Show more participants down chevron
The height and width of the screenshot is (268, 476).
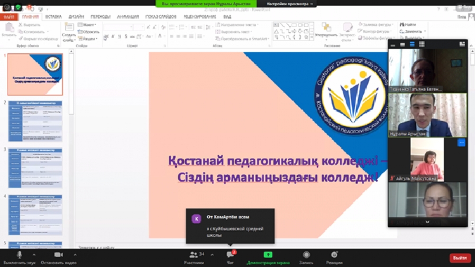pos(427,222)
